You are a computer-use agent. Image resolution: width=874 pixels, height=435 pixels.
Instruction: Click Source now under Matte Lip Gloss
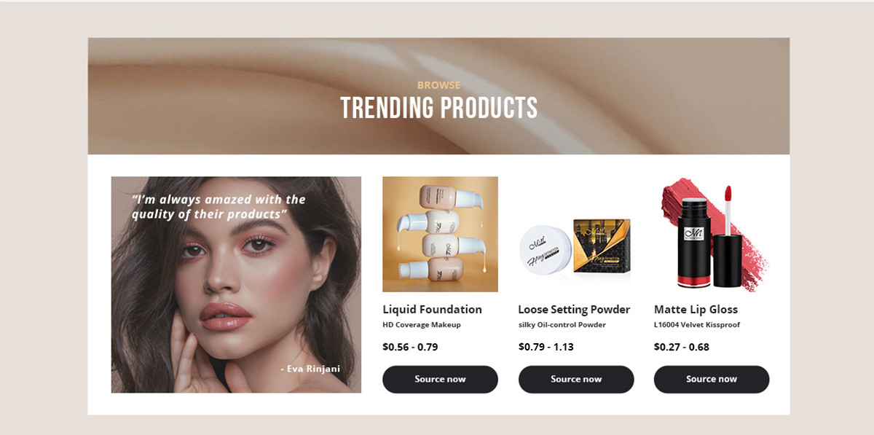tap(712, 379)
